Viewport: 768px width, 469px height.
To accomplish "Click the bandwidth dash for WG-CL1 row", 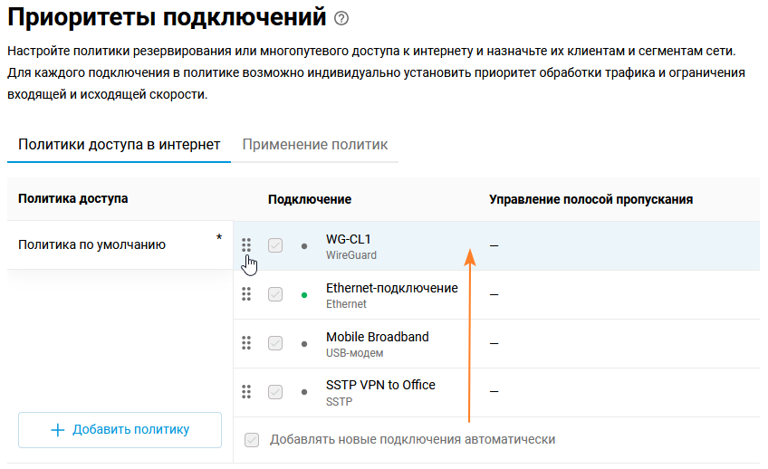I will click(x=494, y=246).
